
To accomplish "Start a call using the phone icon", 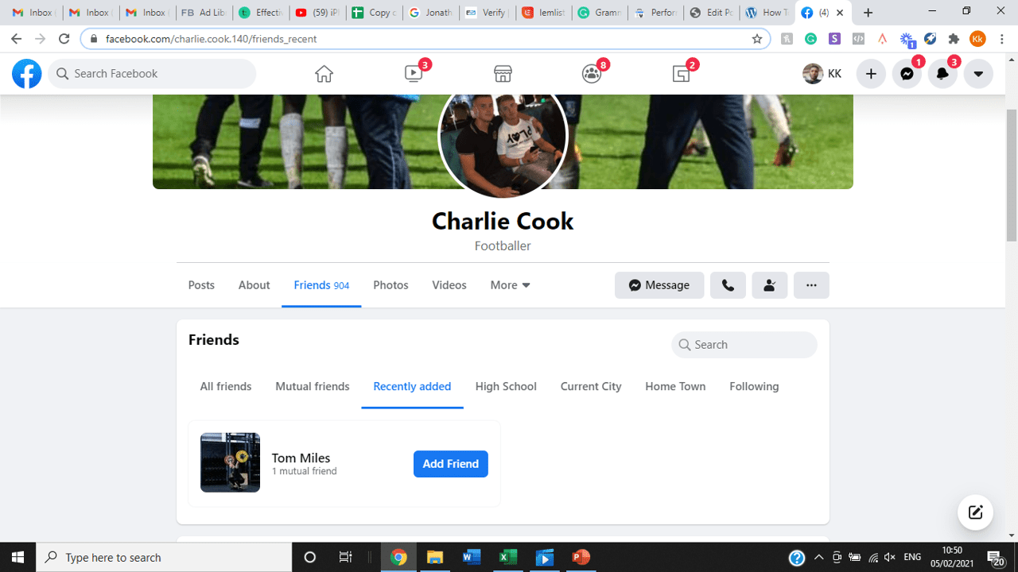I will [728, 284].
